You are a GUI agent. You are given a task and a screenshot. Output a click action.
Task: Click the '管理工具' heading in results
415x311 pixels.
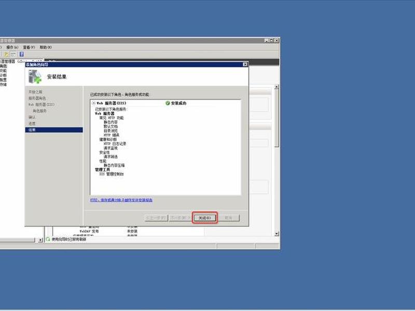coord(102,169)
